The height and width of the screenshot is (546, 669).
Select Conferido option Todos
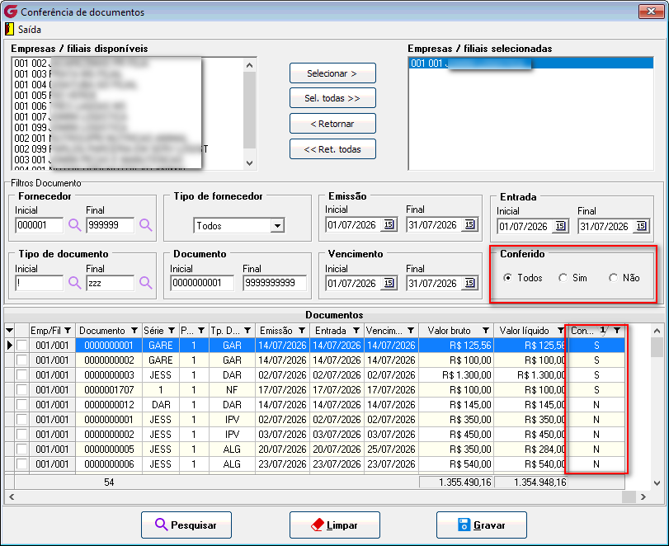(507, 278)
